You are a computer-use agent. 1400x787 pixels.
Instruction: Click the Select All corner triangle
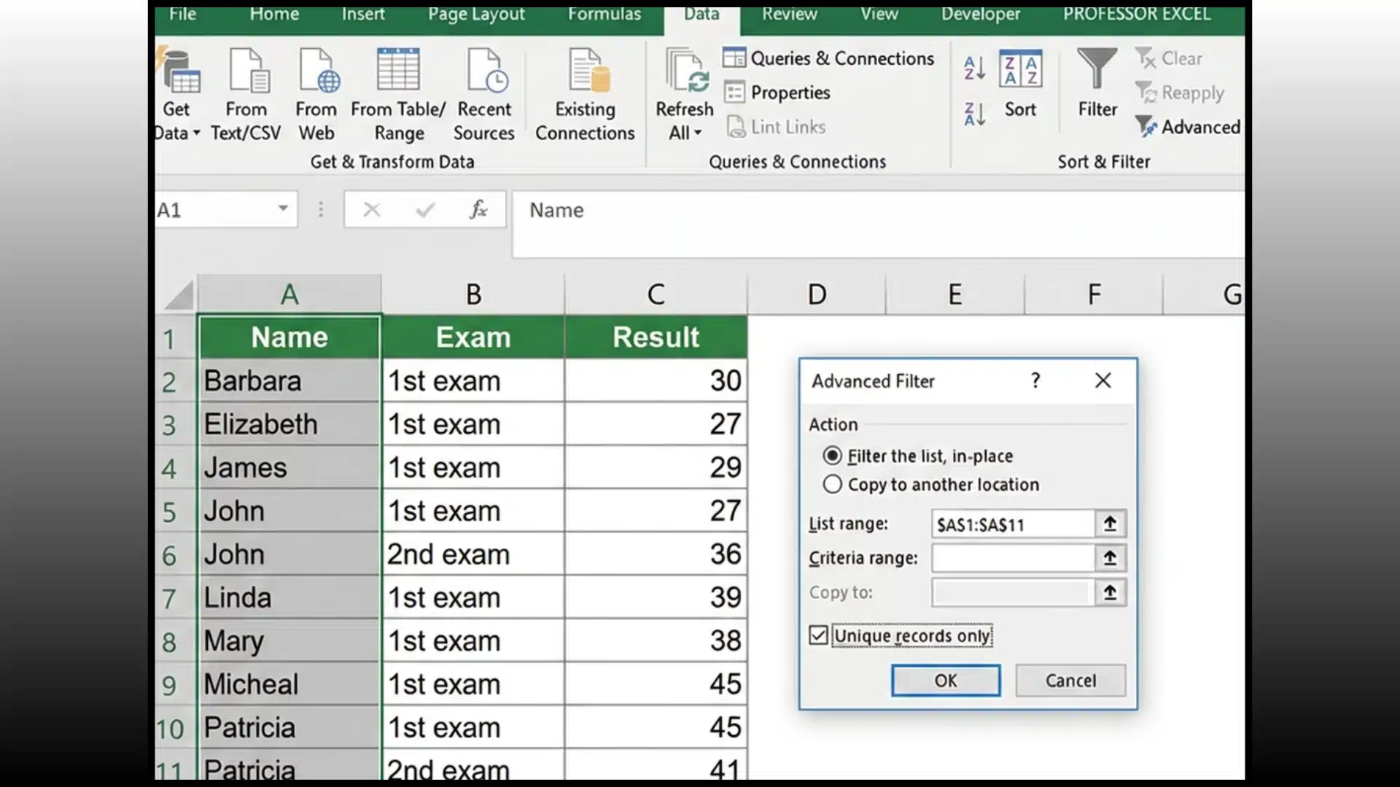coord(179,295)
